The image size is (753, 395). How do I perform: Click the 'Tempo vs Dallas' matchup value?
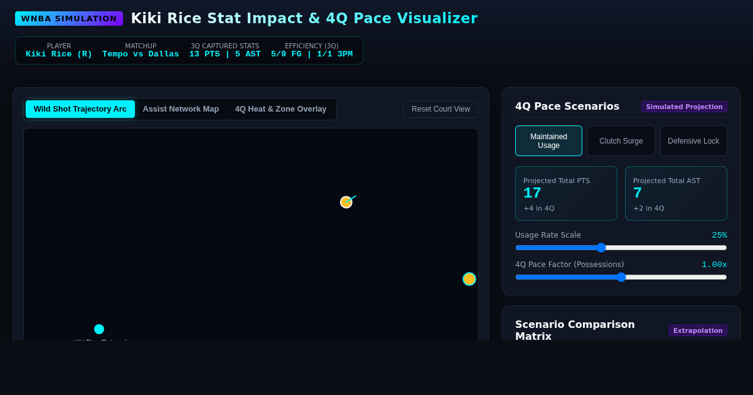coord(141,55)
